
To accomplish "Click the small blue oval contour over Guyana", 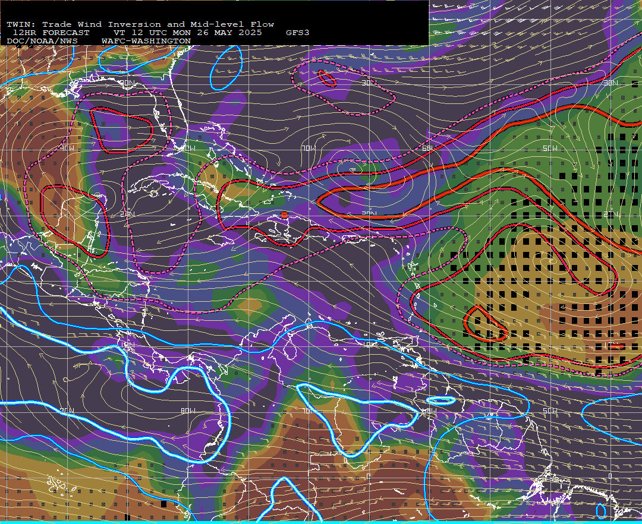I will pos(440,400).
